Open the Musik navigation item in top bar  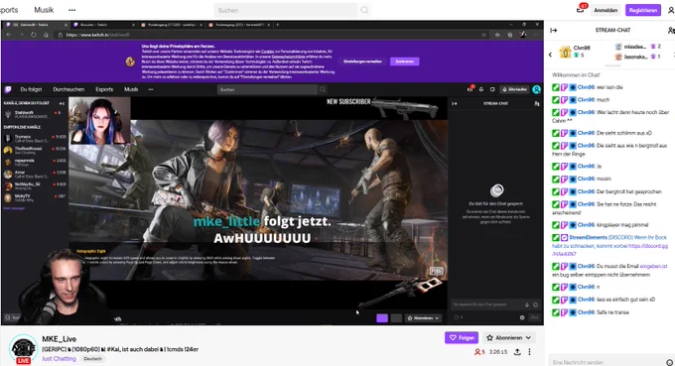coord(44,10)
